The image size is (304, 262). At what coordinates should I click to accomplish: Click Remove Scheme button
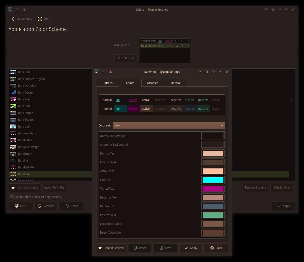click(255, 188)
